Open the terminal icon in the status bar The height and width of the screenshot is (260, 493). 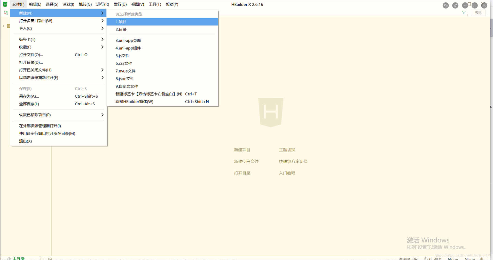(50, 259)
